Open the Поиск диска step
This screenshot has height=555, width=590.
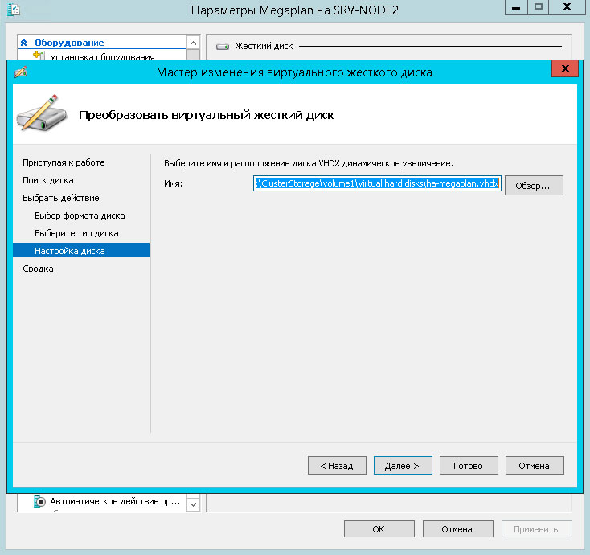47,180
